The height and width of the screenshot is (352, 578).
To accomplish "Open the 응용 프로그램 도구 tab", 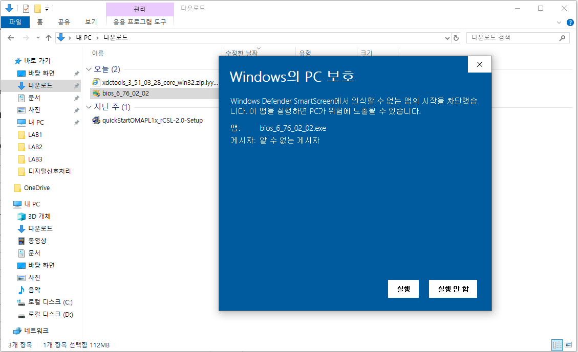I will click(140, 22).
